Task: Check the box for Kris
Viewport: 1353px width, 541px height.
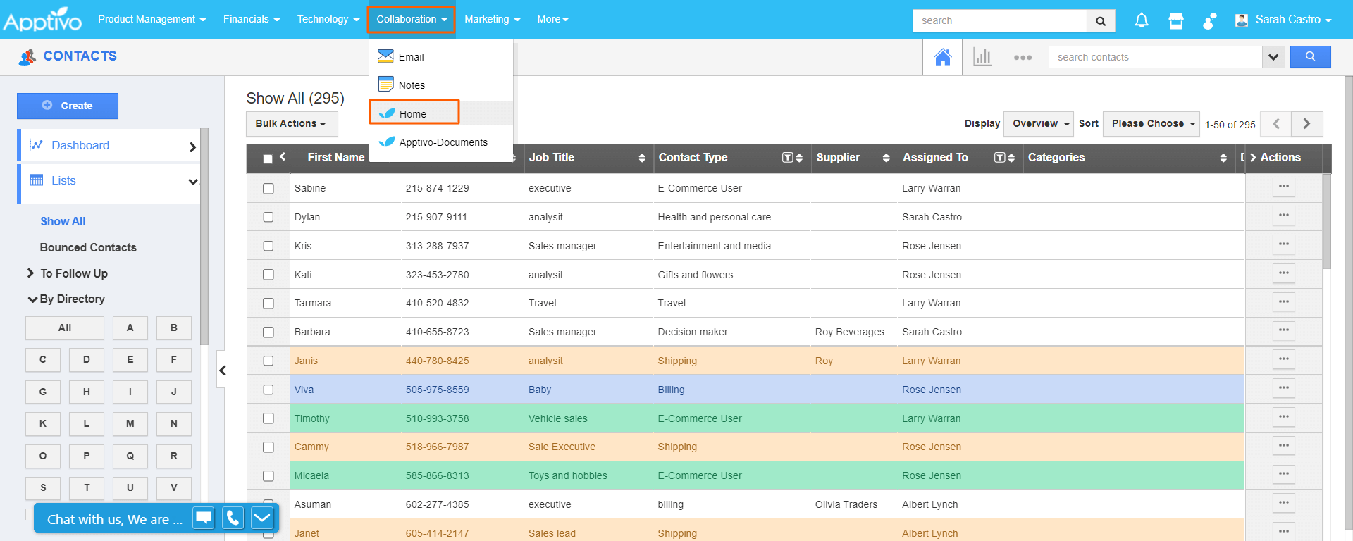Action: (268, 246)
